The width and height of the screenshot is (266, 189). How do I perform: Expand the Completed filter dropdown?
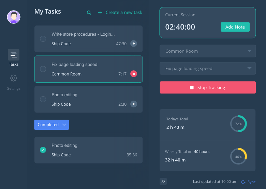(x=51, y=125)
